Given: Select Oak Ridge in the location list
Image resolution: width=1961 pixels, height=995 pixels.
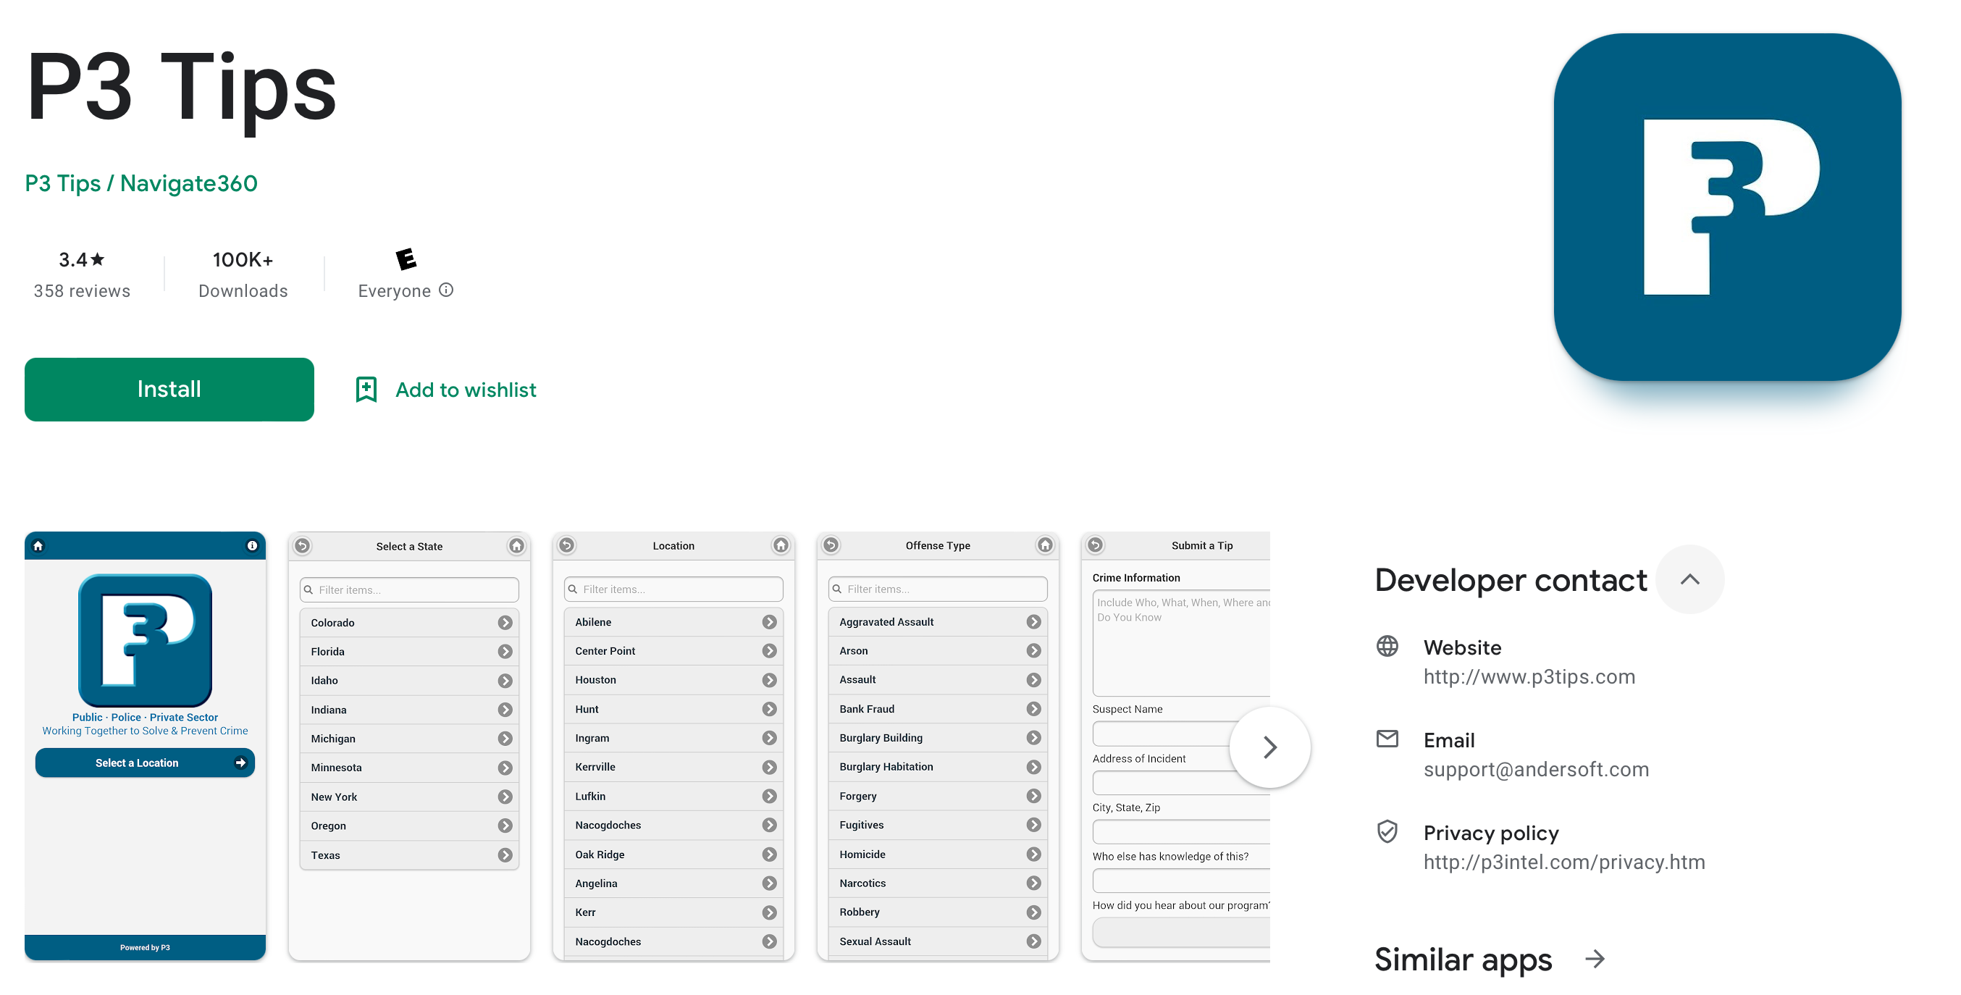Looking at the screenshot, I should [673, 855].
